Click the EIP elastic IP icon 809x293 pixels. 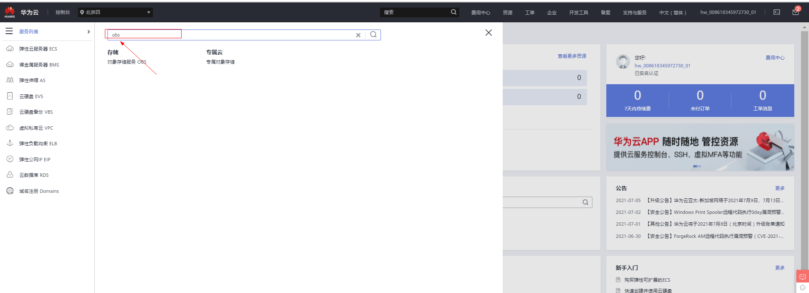pos(10,159)
